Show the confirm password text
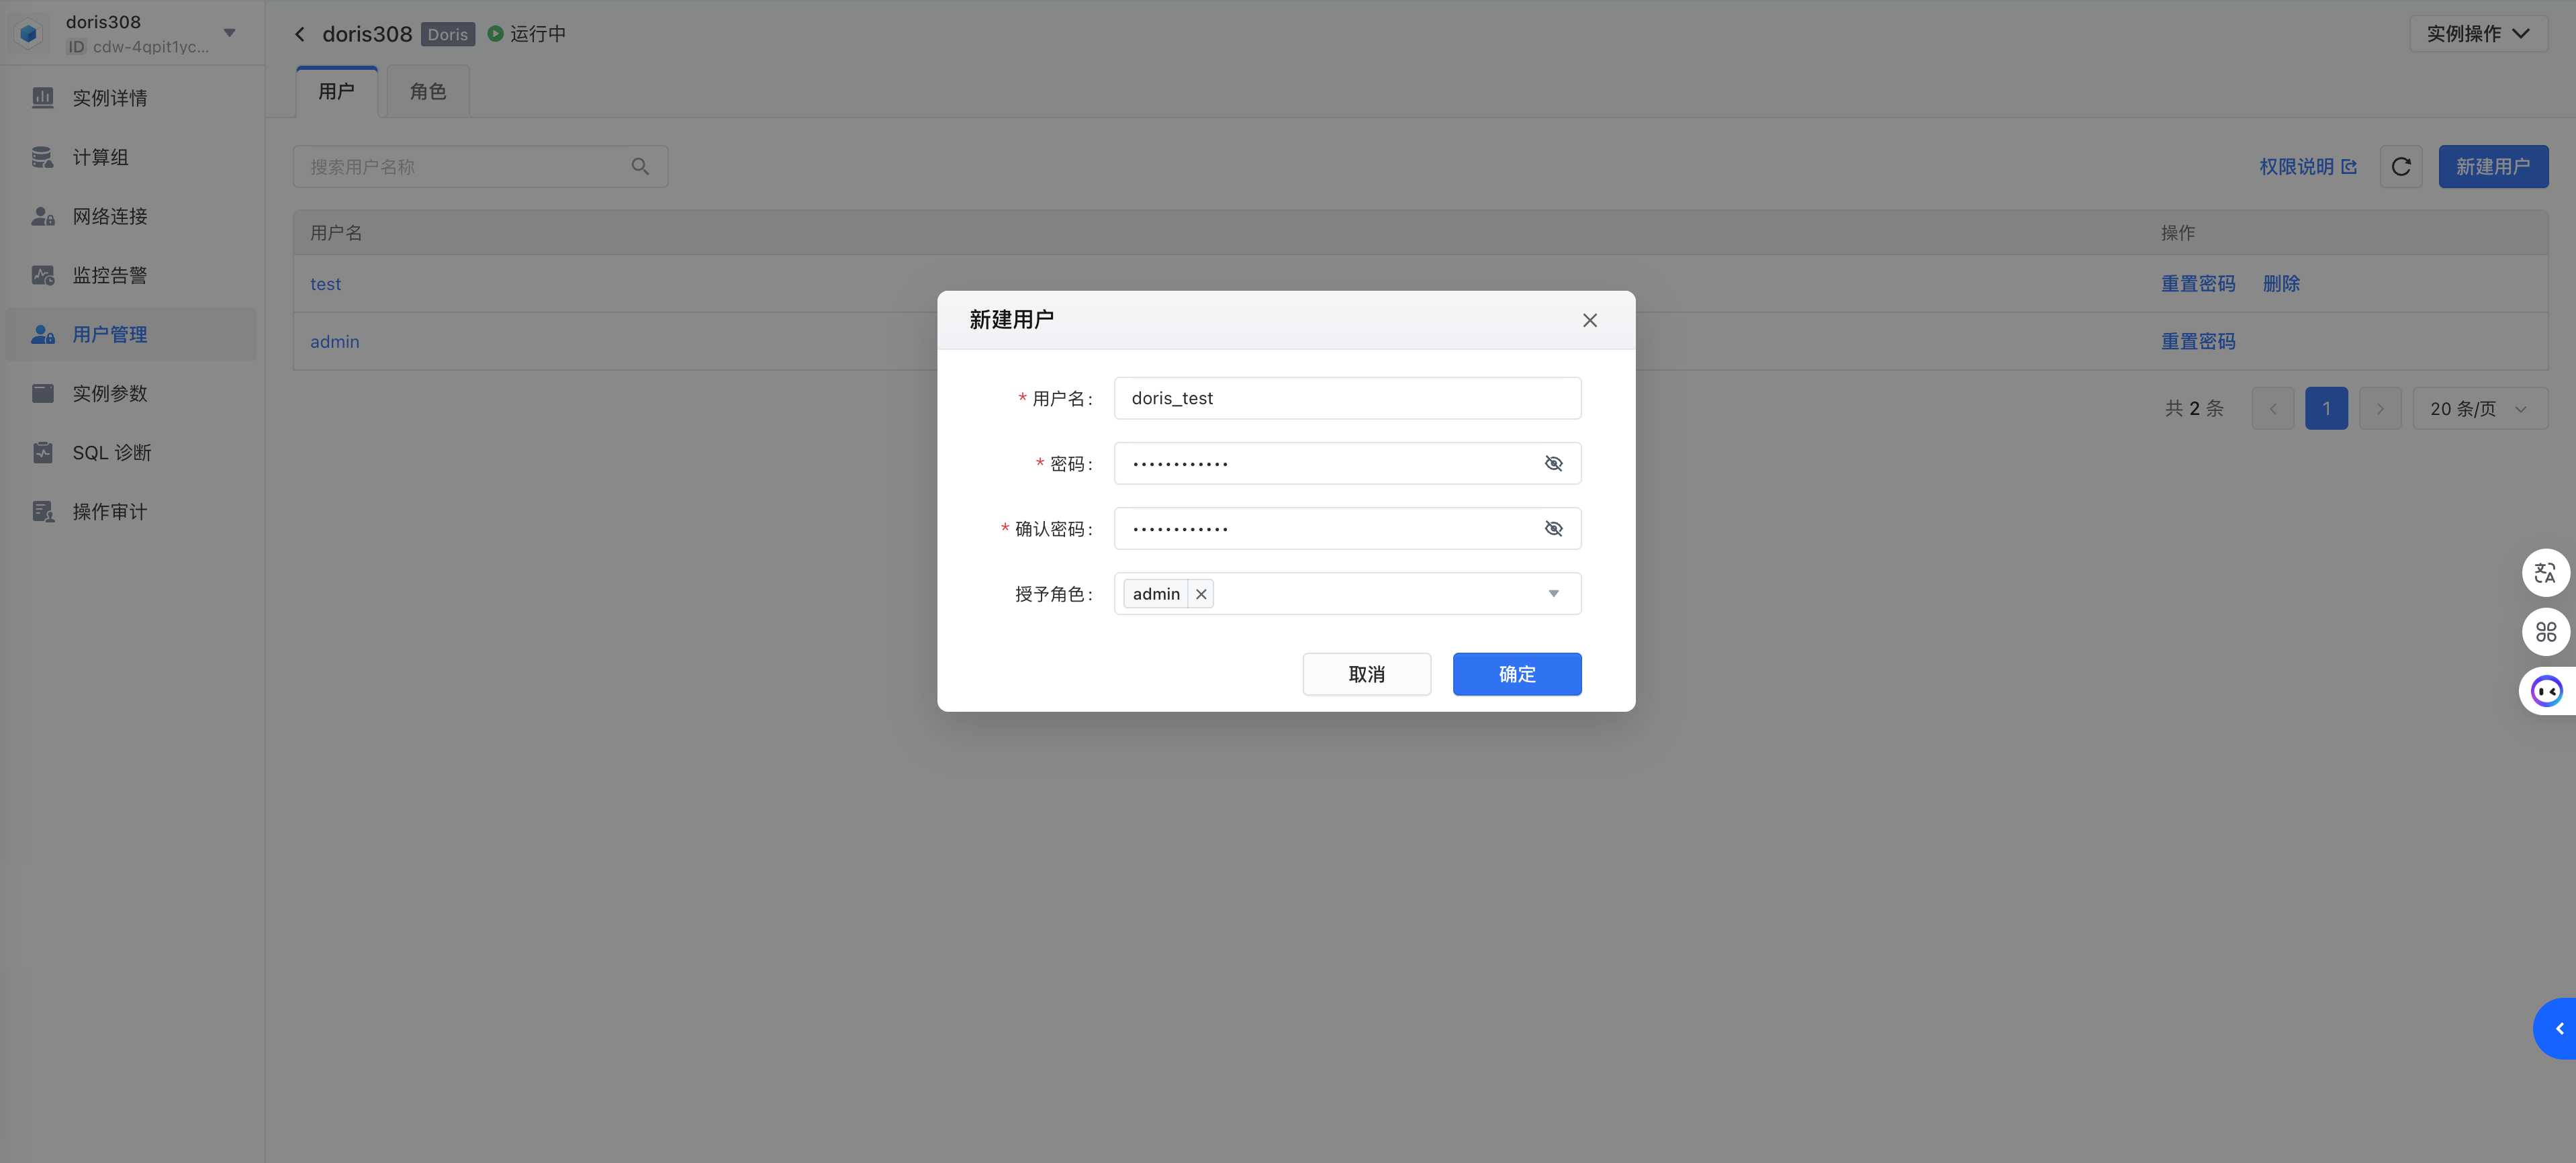 tap(1553, 529)
